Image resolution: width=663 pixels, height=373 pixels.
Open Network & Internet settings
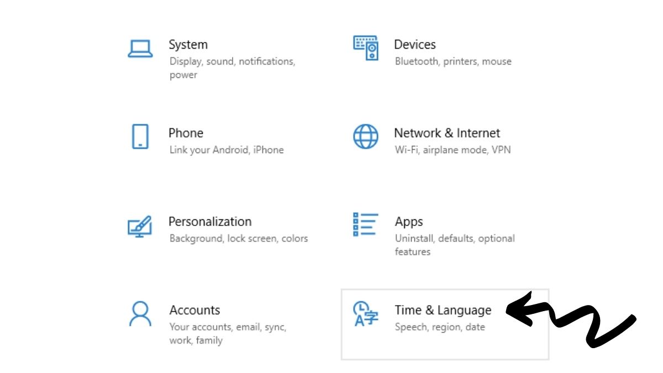click(447, 133)
